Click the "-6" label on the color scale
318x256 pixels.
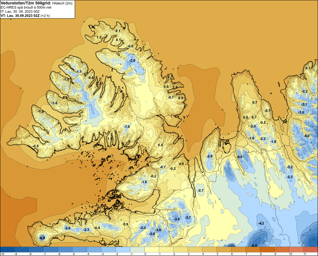point(59,254)
